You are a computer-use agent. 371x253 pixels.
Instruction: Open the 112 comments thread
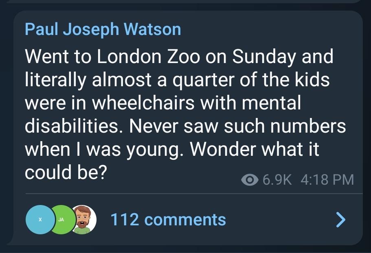tap(168, 220)
